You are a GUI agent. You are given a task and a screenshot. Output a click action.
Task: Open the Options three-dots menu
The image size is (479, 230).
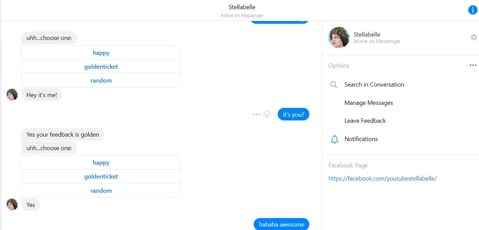[473, 65]
